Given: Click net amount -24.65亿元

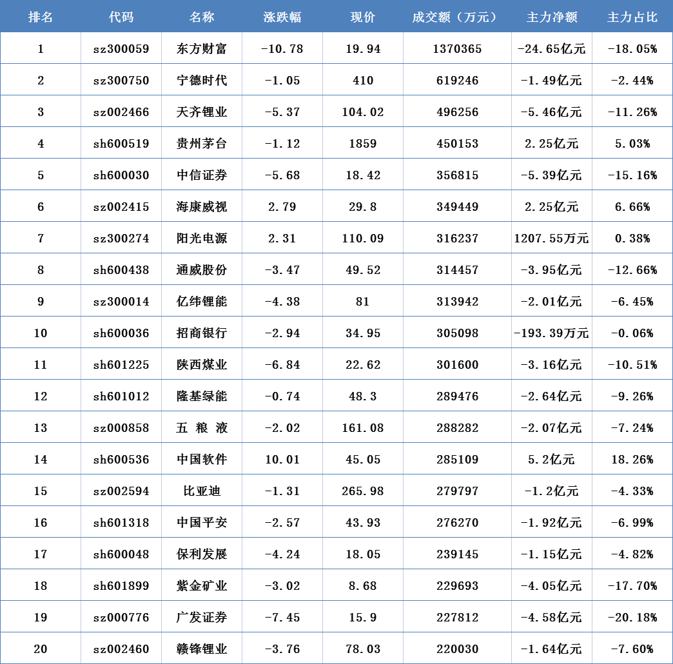Looking at the screenshot, I should [552, 48].
